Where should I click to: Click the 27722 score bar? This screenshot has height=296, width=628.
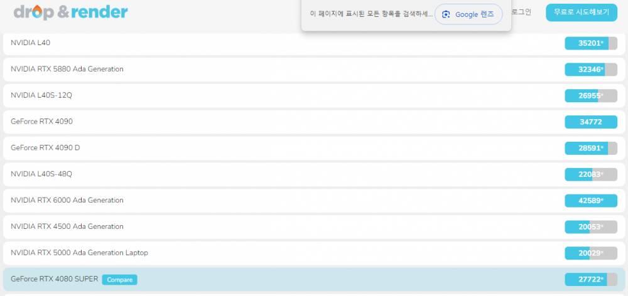tap(591, 280)
